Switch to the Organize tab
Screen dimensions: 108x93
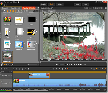click(x=43, y=4)
